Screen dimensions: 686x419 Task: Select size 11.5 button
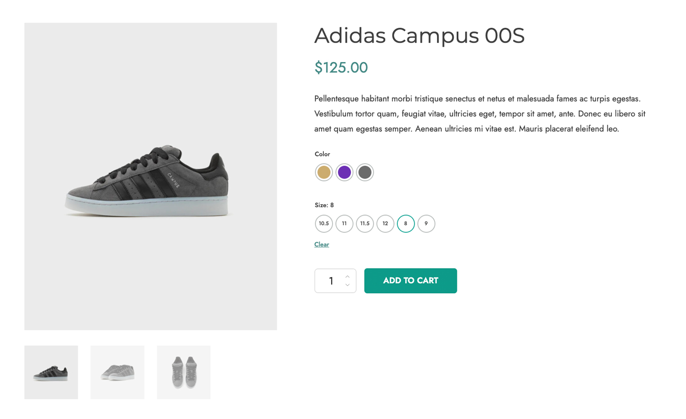tap(365, 224)
